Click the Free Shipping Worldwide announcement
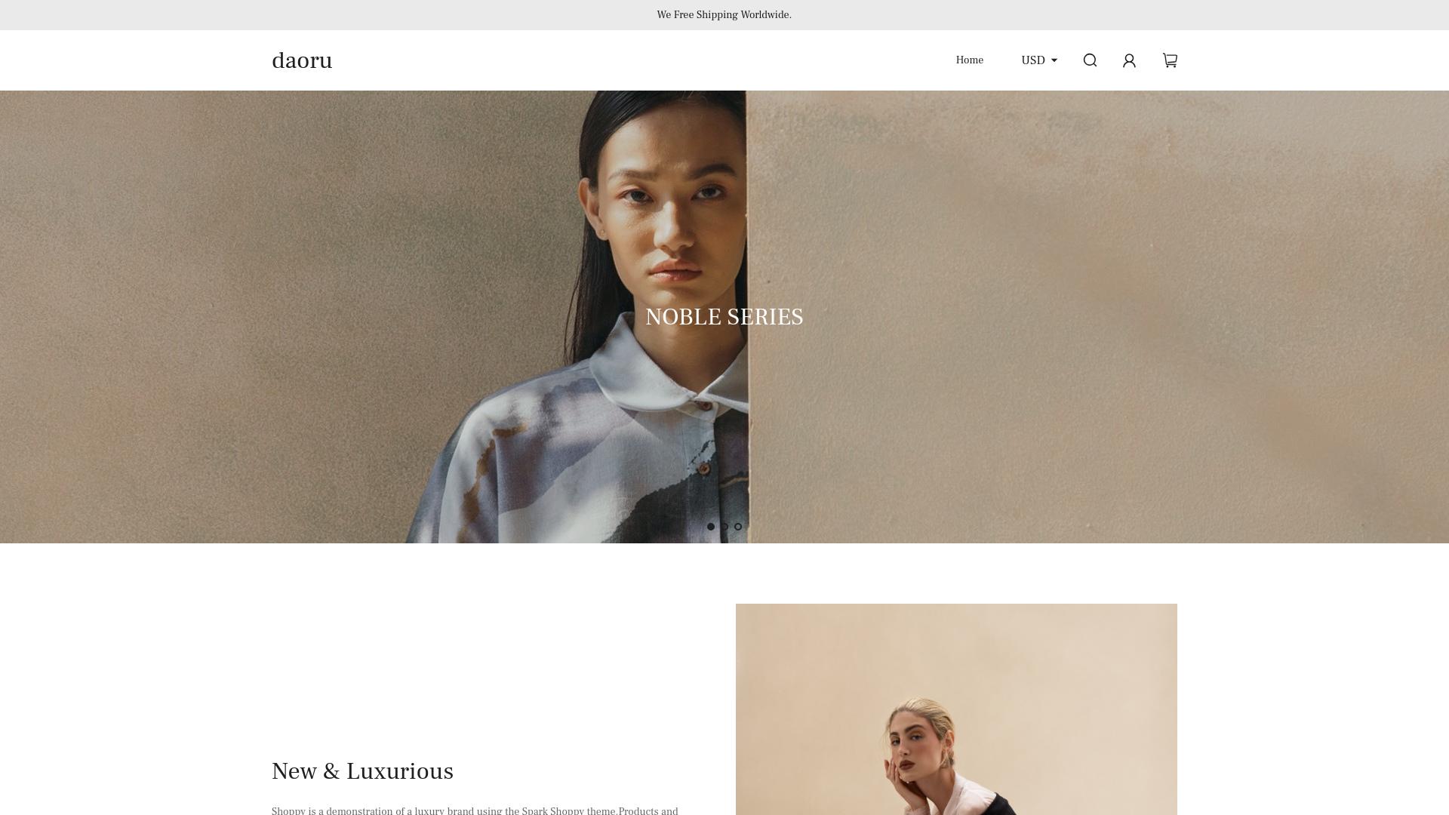 pos(724,15)
